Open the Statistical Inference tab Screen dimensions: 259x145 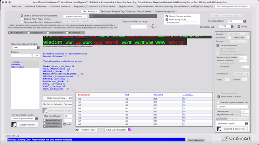coord(60,6)
